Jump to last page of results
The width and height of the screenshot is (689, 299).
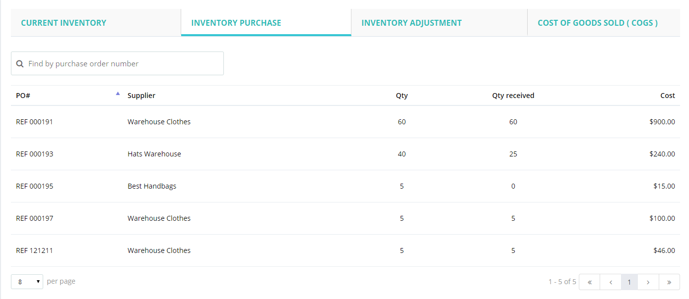click(669, 282)
